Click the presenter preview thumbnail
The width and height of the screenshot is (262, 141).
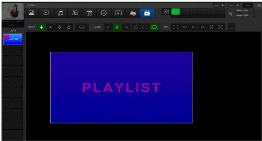coord(13,11)
